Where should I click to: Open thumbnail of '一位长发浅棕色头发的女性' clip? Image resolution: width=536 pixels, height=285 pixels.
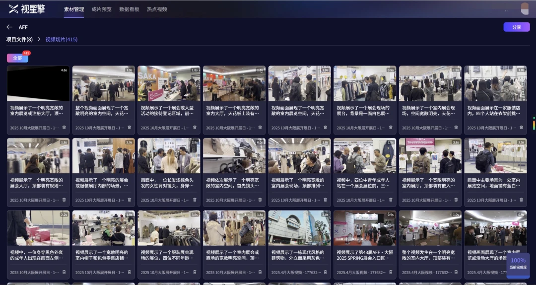[x=169, y=156]
